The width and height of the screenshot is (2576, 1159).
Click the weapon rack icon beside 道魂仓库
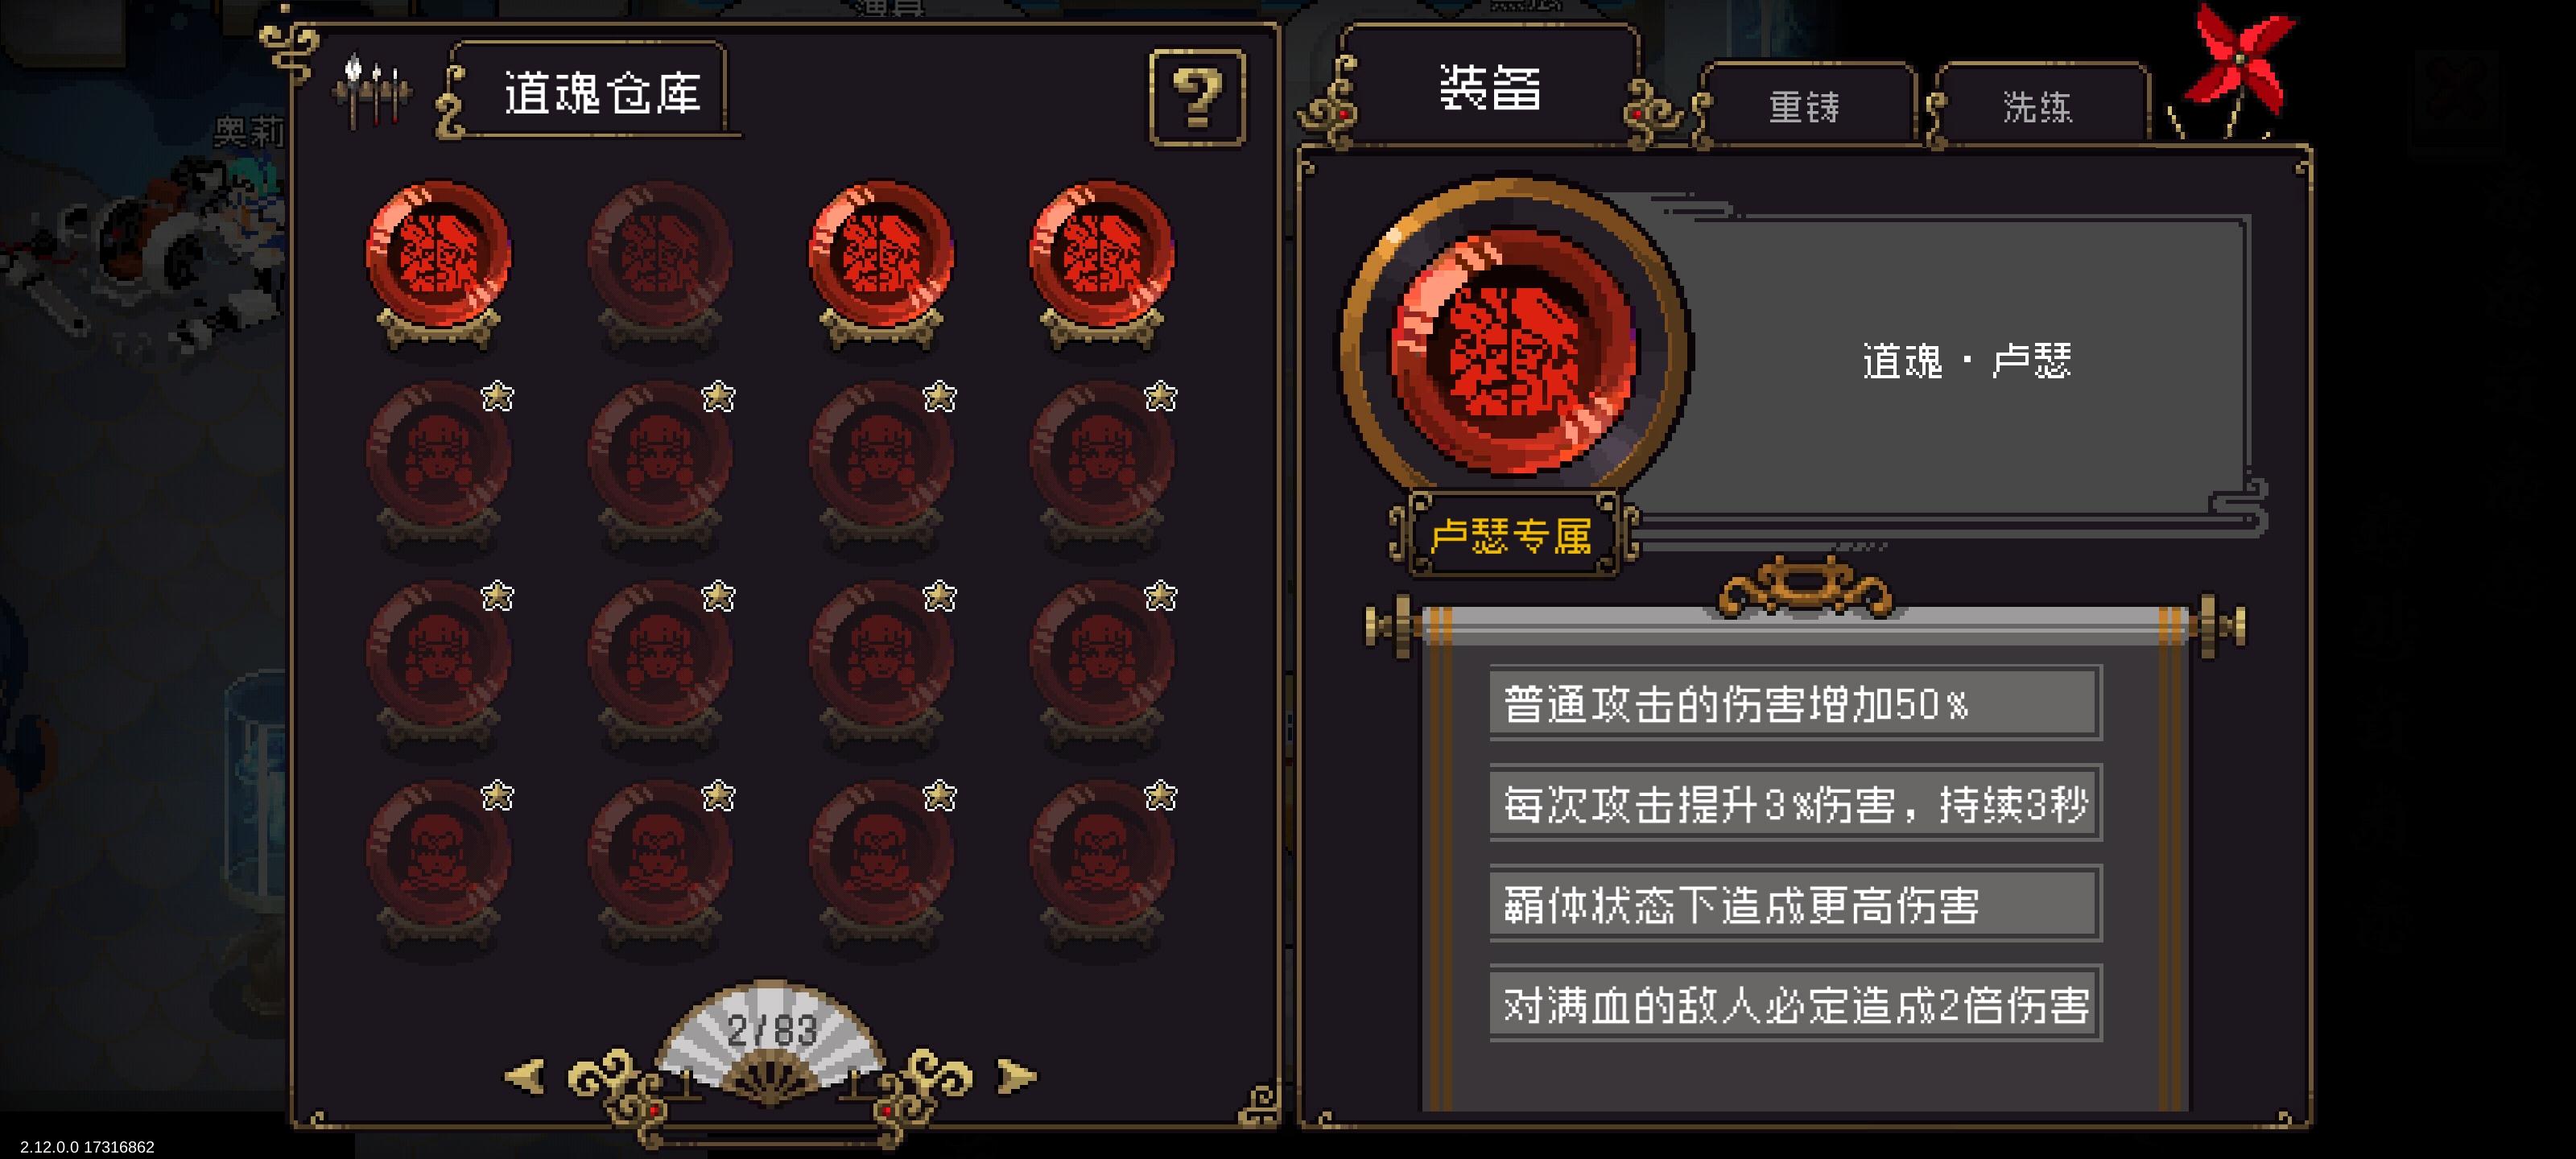(x=371, y=92)
